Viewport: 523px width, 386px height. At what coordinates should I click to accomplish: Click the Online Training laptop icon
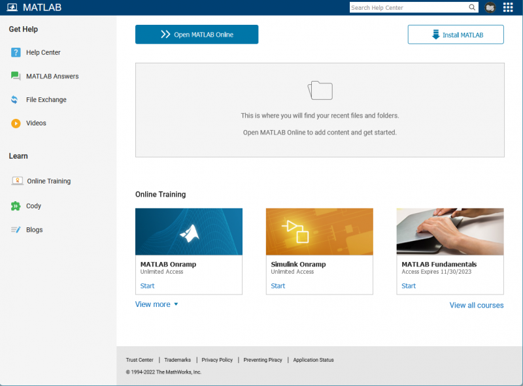tap(18, 181)
